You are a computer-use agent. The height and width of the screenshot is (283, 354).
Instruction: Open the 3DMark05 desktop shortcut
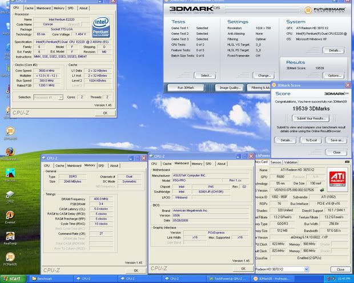tap(10, 133)
